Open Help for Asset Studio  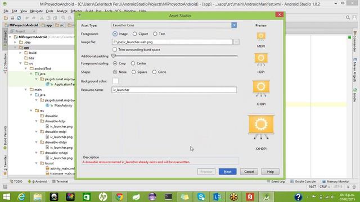[270, 172]
